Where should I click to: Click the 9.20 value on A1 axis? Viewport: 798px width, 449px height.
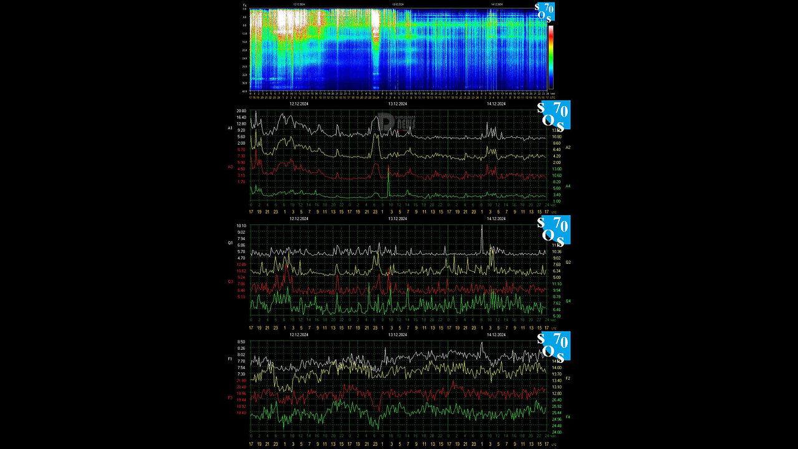point(241,130)
